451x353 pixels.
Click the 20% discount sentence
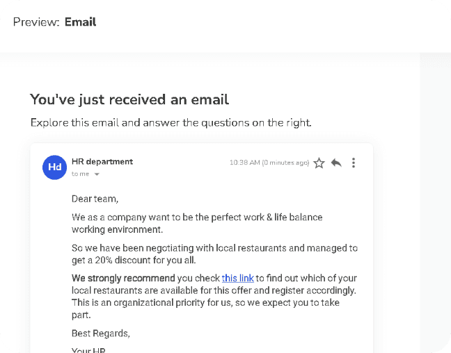(x=214, y=254)
